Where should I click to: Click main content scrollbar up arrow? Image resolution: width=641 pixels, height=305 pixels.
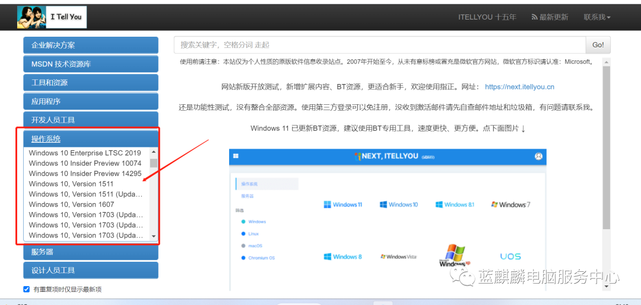tap(606, 62)
